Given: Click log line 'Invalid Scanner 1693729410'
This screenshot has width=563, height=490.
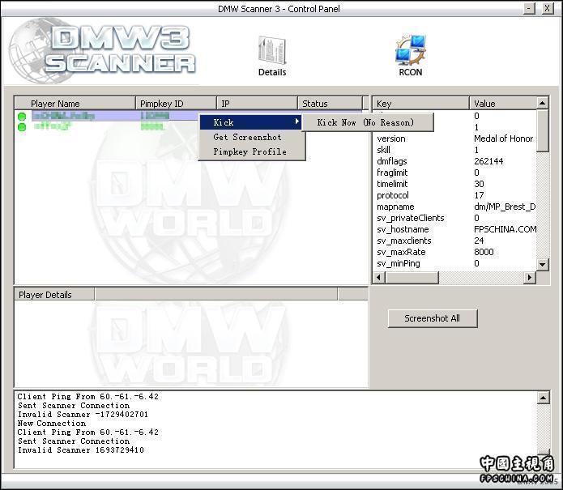Looking at the screenshot, I should (81, 450).
